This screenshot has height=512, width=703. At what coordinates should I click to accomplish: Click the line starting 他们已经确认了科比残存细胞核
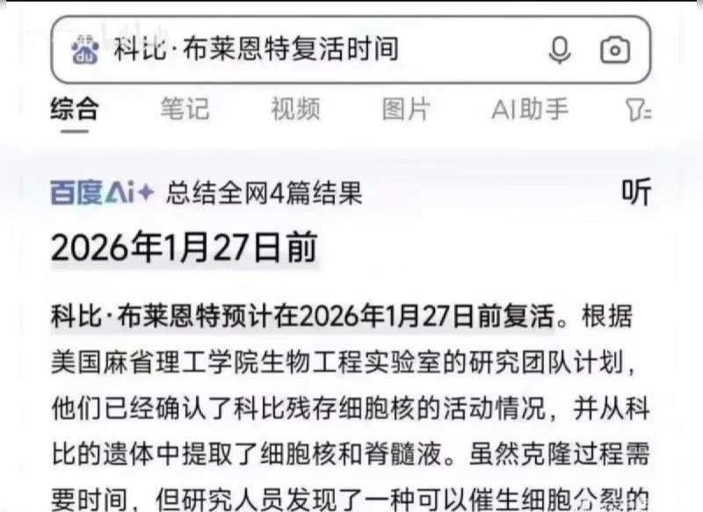click(x=351, y=408)
